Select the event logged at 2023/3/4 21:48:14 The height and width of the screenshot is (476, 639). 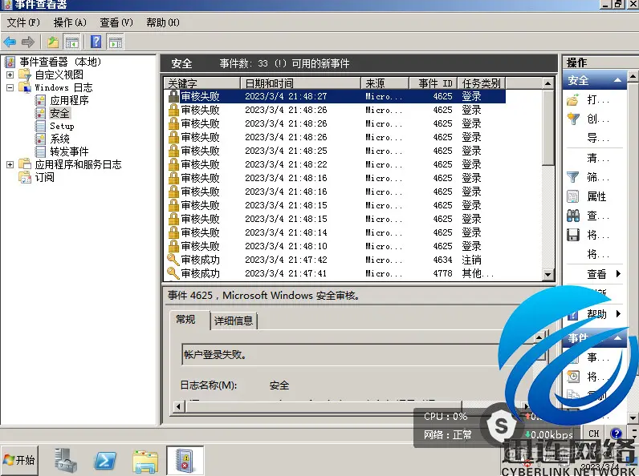335,232
